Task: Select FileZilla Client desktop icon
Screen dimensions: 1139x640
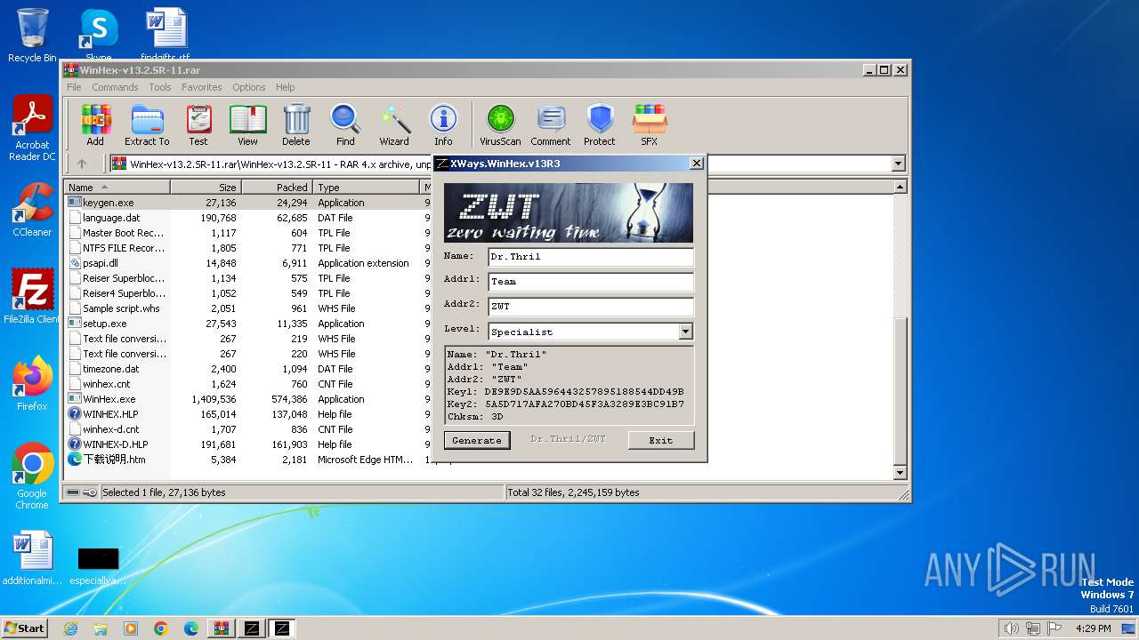Action: tap(32, 297)
